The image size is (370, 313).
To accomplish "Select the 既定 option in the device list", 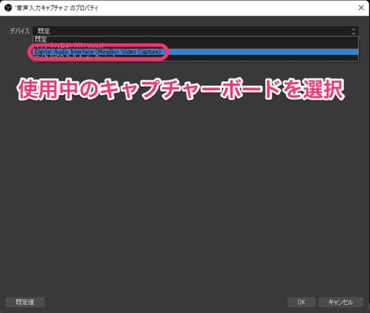I will pyautogui.click(x=40, y=39).
